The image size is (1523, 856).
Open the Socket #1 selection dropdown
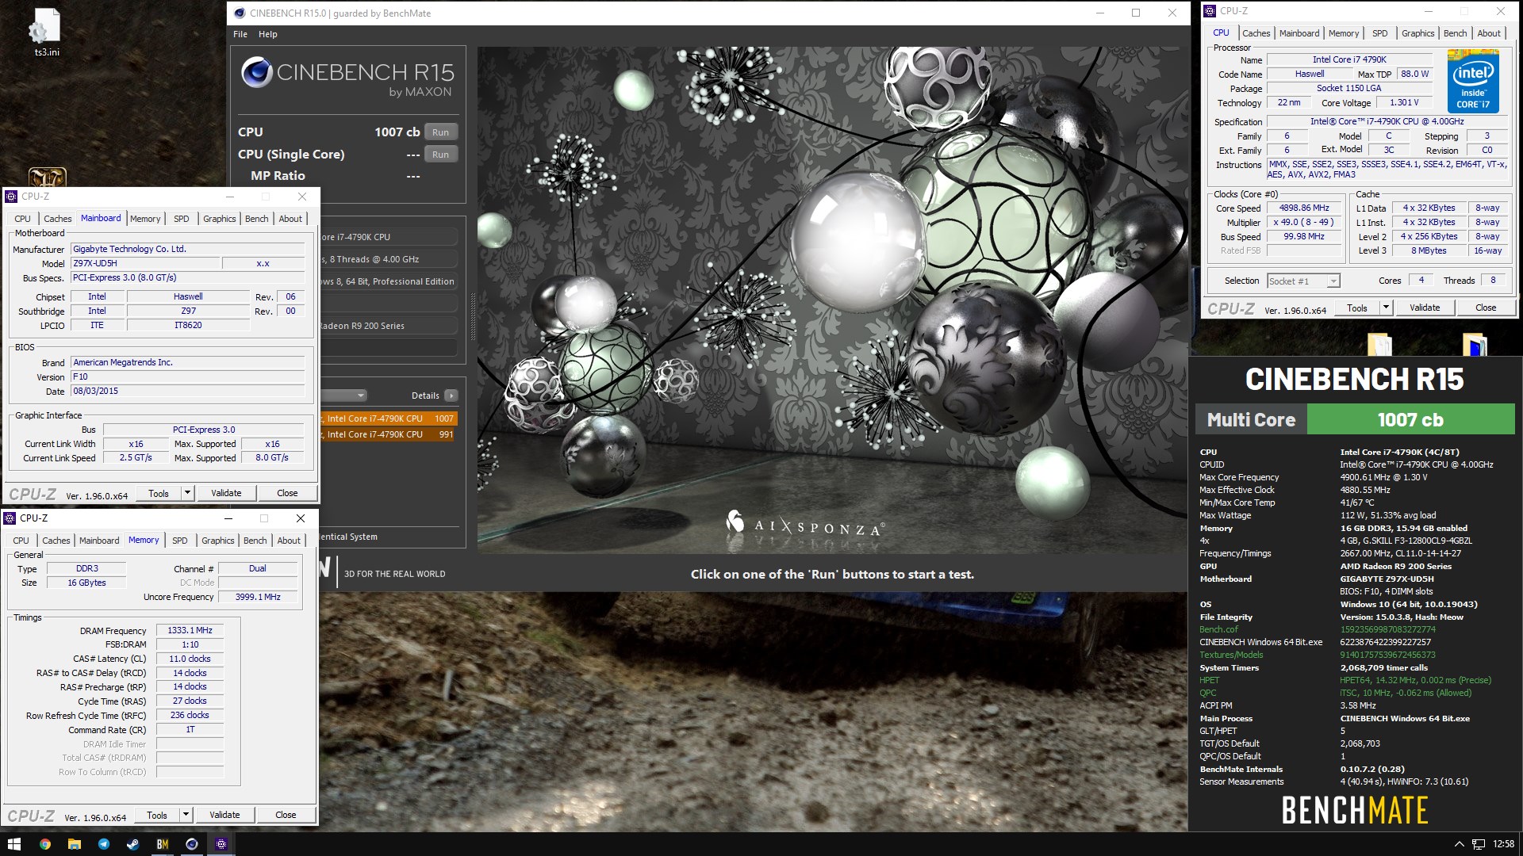[1303, 281]
